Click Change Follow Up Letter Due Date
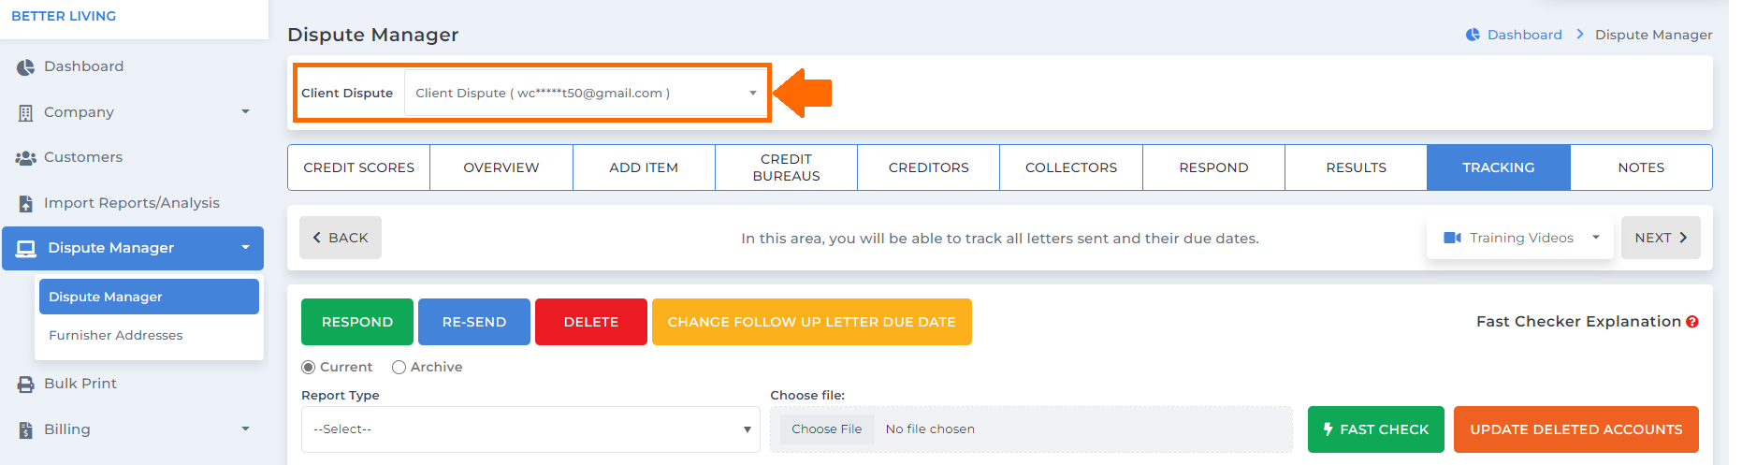 pos(811,322)
